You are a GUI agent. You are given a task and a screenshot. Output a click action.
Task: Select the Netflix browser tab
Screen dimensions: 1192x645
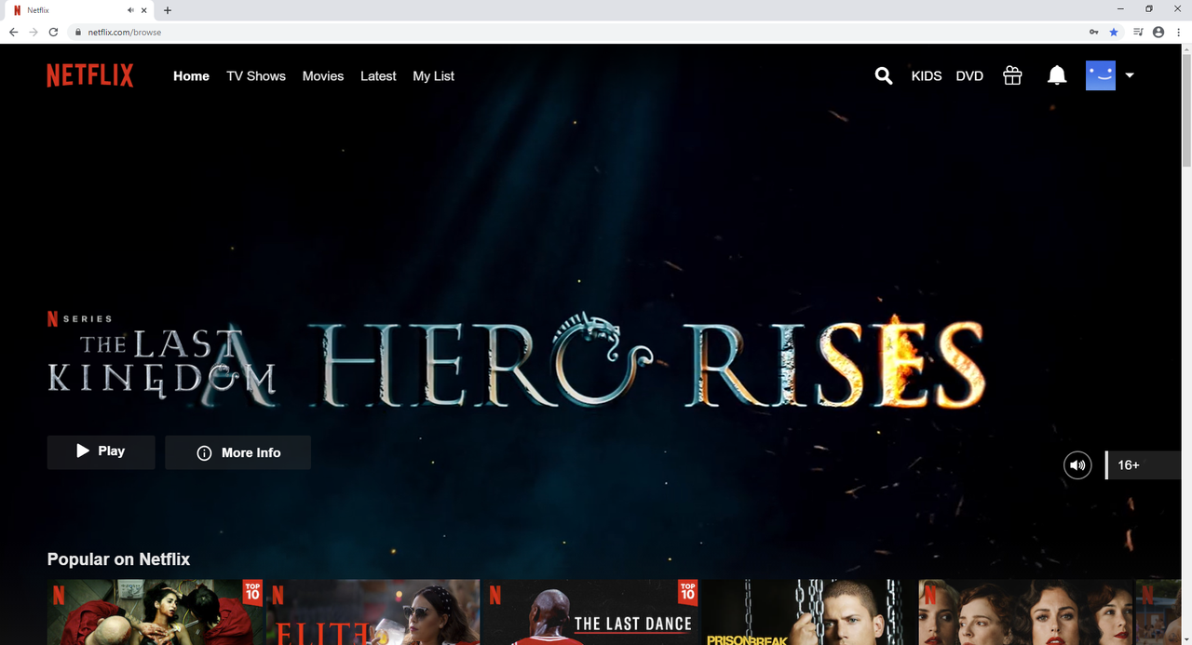[x=79, y=10]
